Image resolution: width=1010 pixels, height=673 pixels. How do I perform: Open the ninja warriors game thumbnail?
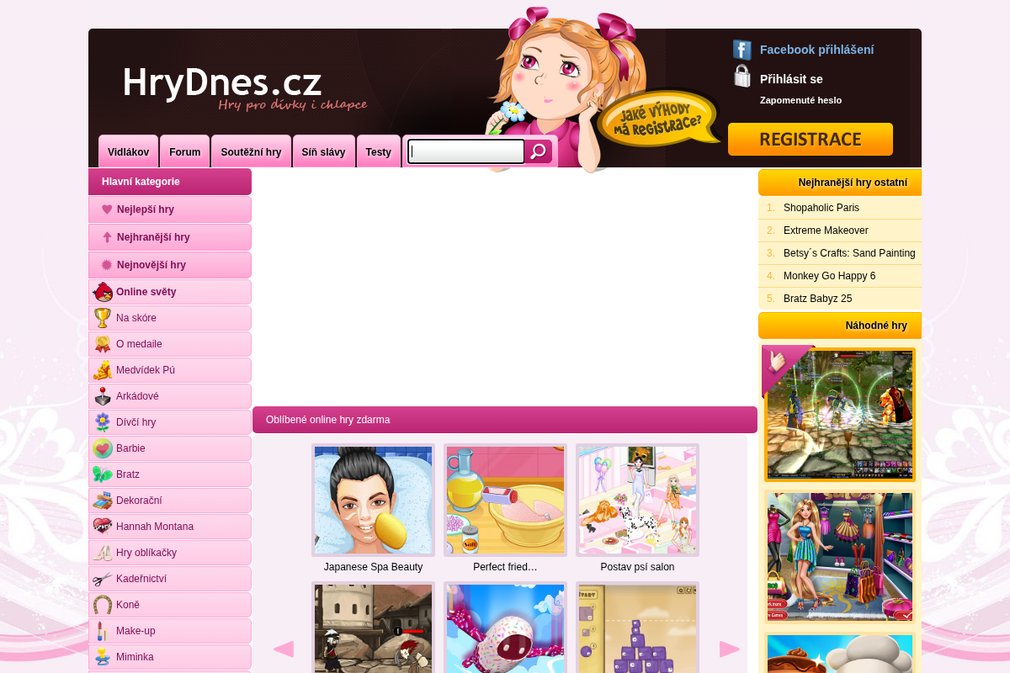[373, 628]
